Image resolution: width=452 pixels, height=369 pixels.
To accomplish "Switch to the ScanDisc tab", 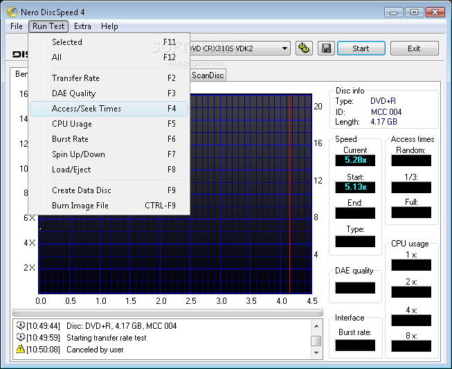I will 208,75.
